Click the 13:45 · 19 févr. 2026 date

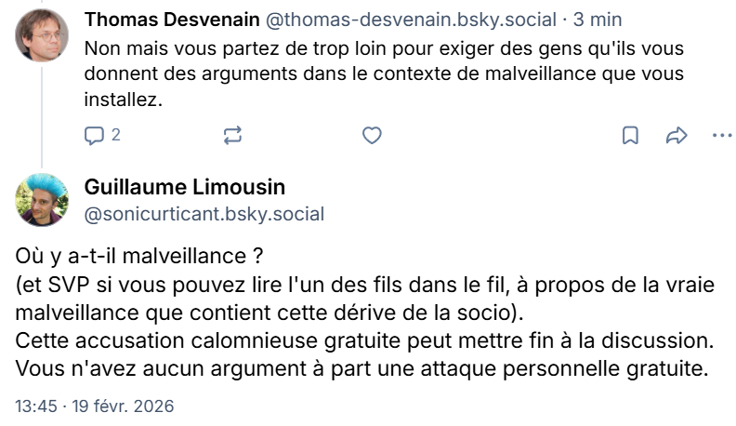(95, 406)
